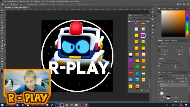This screenshot has height=107, width=190.
Task: Collapse the Символ section in Properties
Action: click(158, 58)
